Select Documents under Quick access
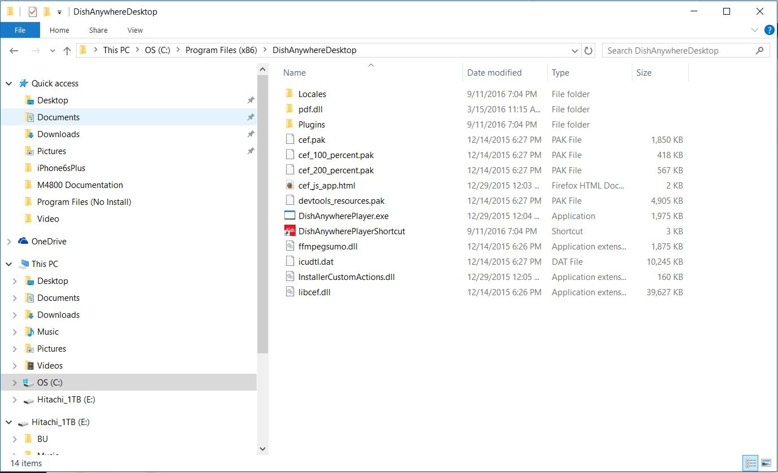Screen dimensions: 778x473 [x=58, y=117]
